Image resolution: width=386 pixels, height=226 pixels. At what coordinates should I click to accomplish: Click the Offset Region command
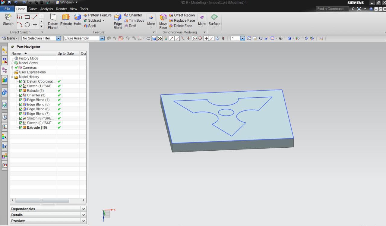pos(182,15)
